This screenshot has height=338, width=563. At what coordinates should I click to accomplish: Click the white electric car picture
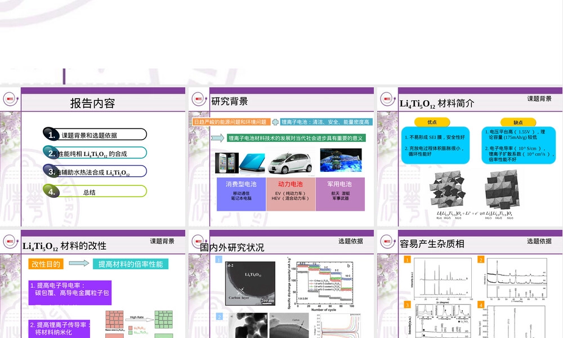(x=291, y=162)
